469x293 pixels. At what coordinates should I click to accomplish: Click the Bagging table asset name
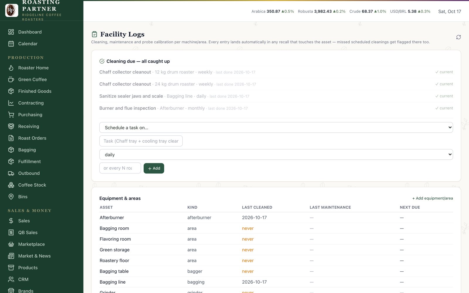coord(114,271)
